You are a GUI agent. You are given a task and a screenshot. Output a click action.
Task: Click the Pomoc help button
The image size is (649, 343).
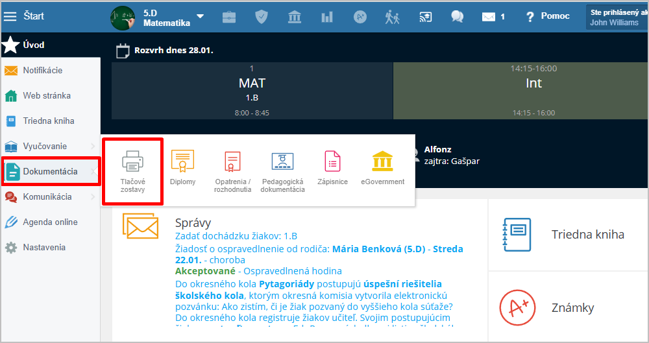(547, 16)
